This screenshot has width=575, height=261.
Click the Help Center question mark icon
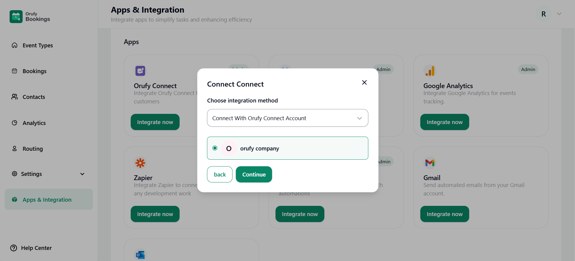pos(14,248)
